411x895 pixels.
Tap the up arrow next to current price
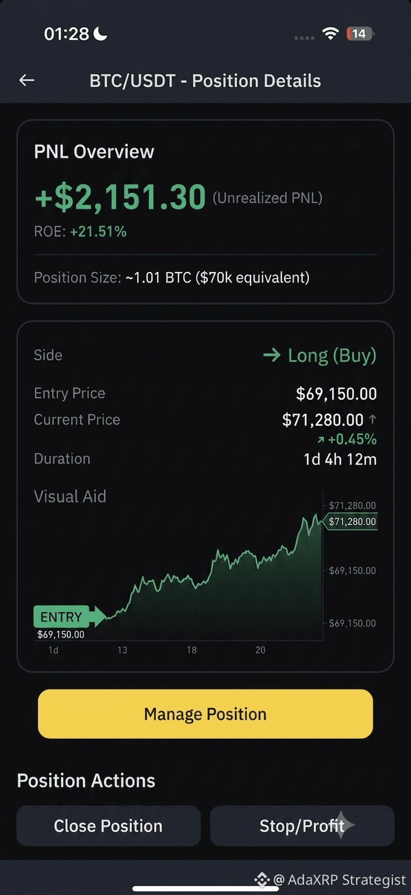pos(372,419)
